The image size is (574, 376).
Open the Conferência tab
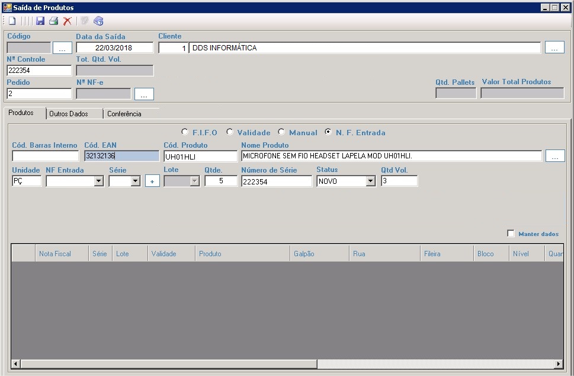pos(124,114)
